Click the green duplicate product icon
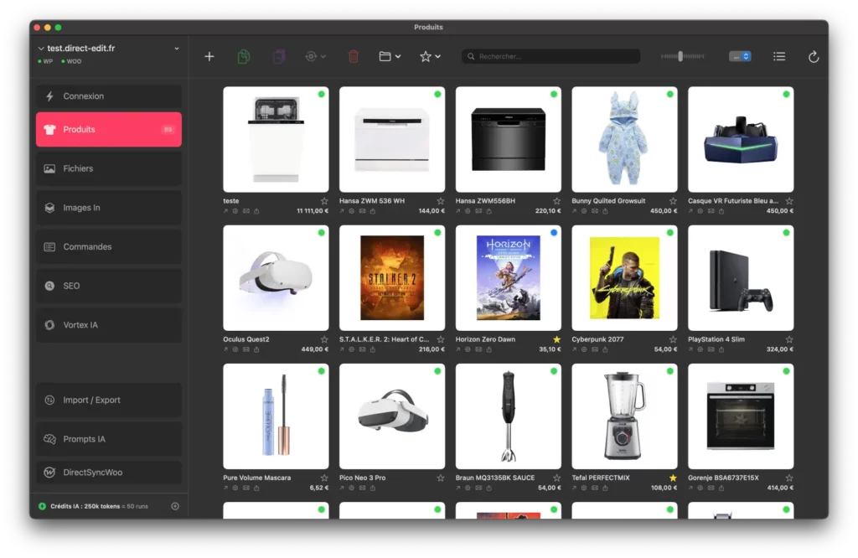This screenshot has height=558, width=858. click(x=244, y=56)
